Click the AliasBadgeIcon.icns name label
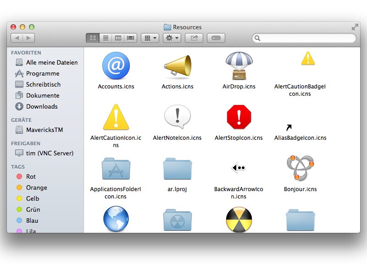The image size is (367, 275). (x=300, y=138)
